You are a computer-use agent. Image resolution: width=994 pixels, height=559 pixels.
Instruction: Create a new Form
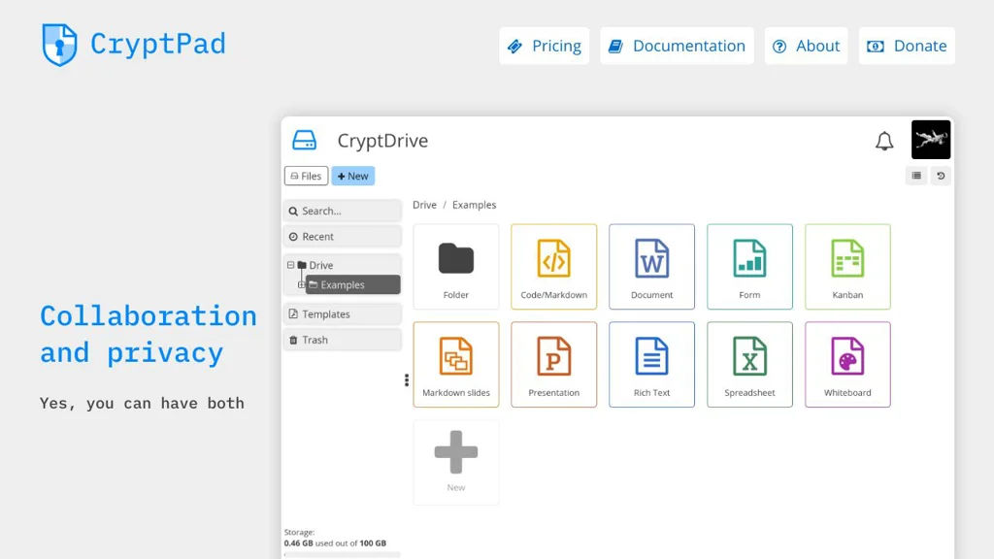click(749, 266)
